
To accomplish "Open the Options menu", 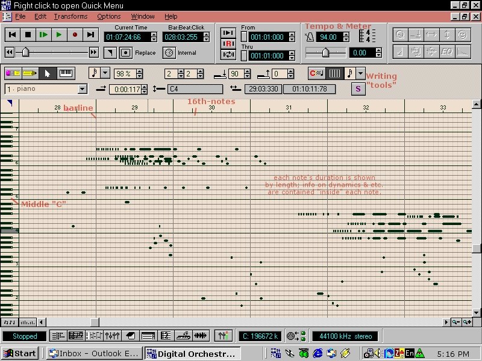I will (109, 16).
